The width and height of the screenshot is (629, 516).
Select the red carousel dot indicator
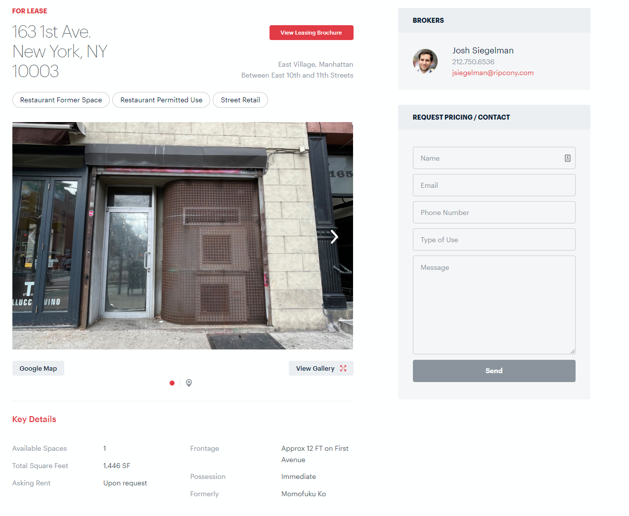tap(172, 383)
